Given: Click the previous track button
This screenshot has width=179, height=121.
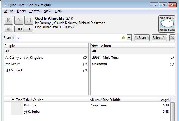Looking at the screenshot, I should pyautogui.click(x=9, y=20).
